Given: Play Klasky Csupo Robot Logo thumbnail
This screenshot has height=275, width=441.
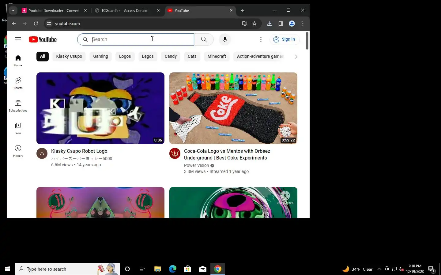Looking at the screenshot, I should click(x=100, y=108).
